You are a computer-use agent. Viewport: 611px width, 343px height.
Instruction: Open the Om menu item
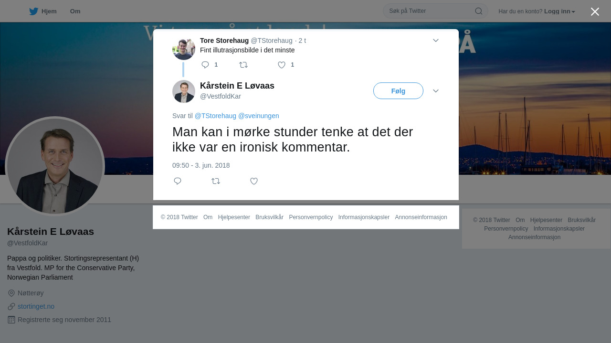coord(75,11)
